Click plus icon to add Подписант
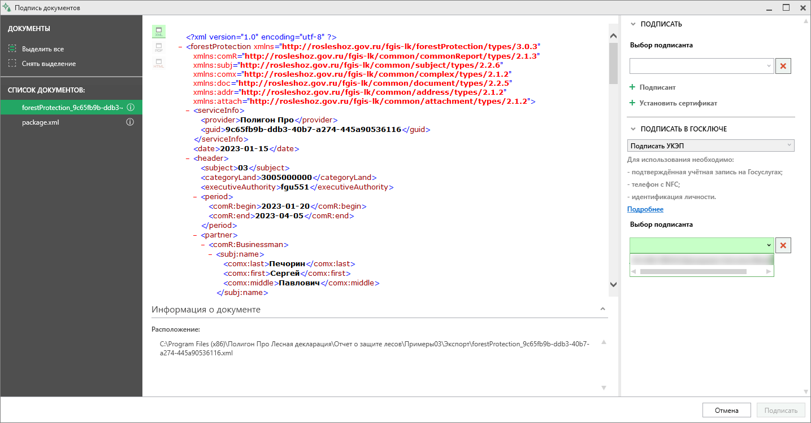Image resolution: width=811 pixels, height=423 pixels. (x=632, y=87)
